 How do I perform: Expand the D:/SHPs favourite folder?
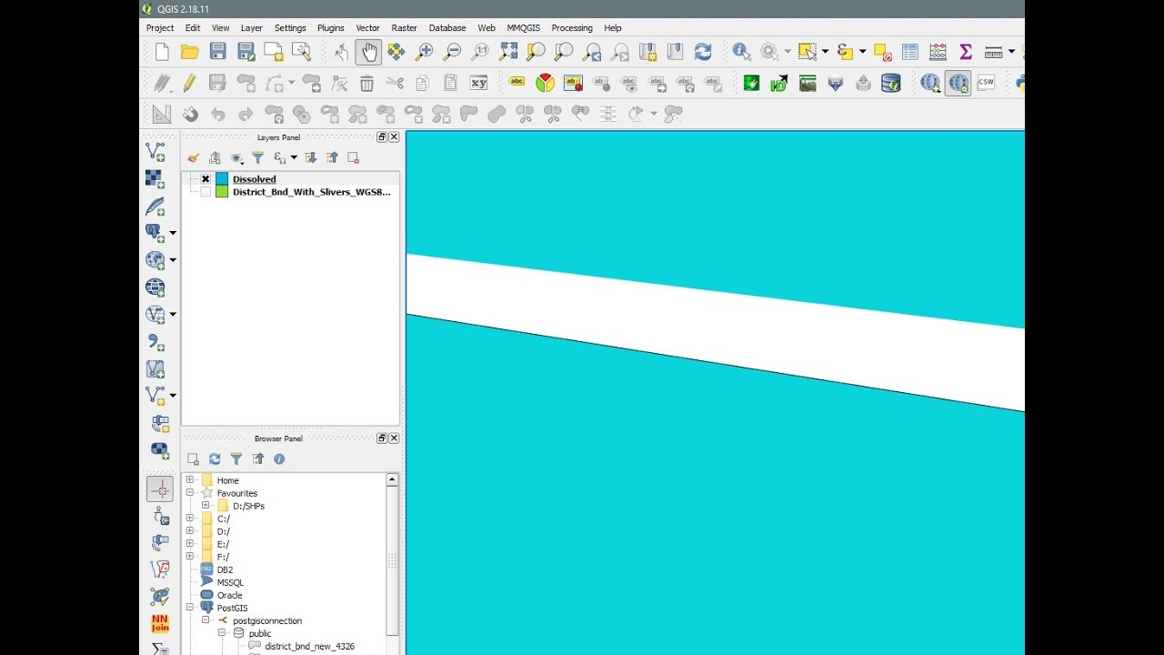[x=206, y=506]
